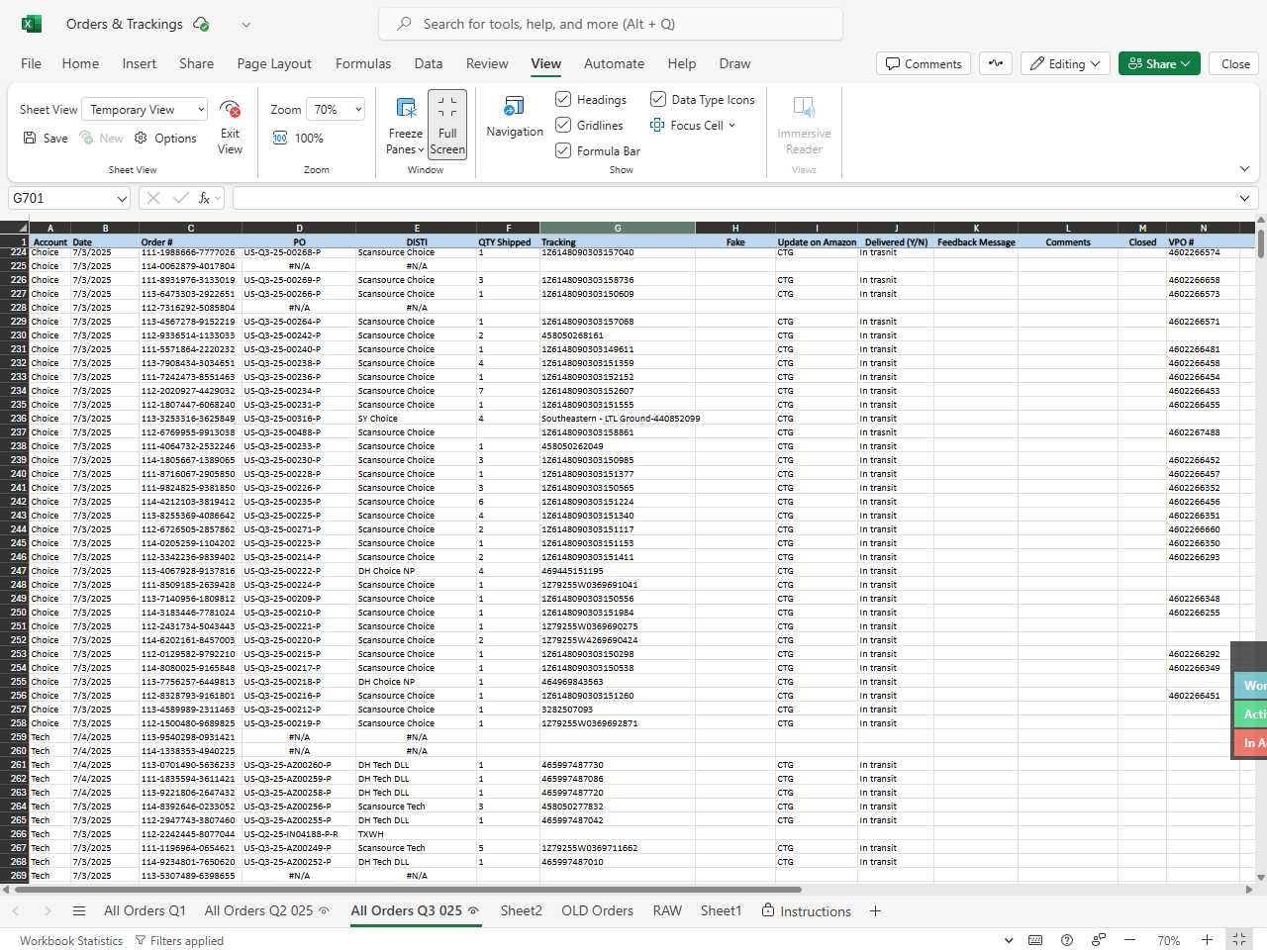Screen dimensions: 1267x950
Task: Open the Formulas ribbon tab
Action: coord(363,63)
